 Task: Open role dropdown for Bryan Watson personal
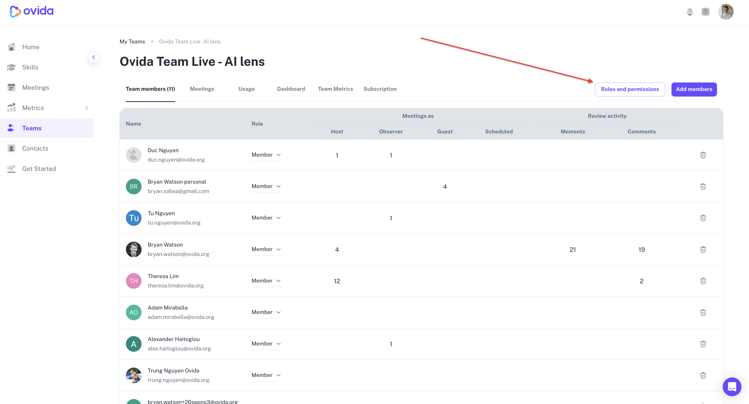tap(267, 186)
